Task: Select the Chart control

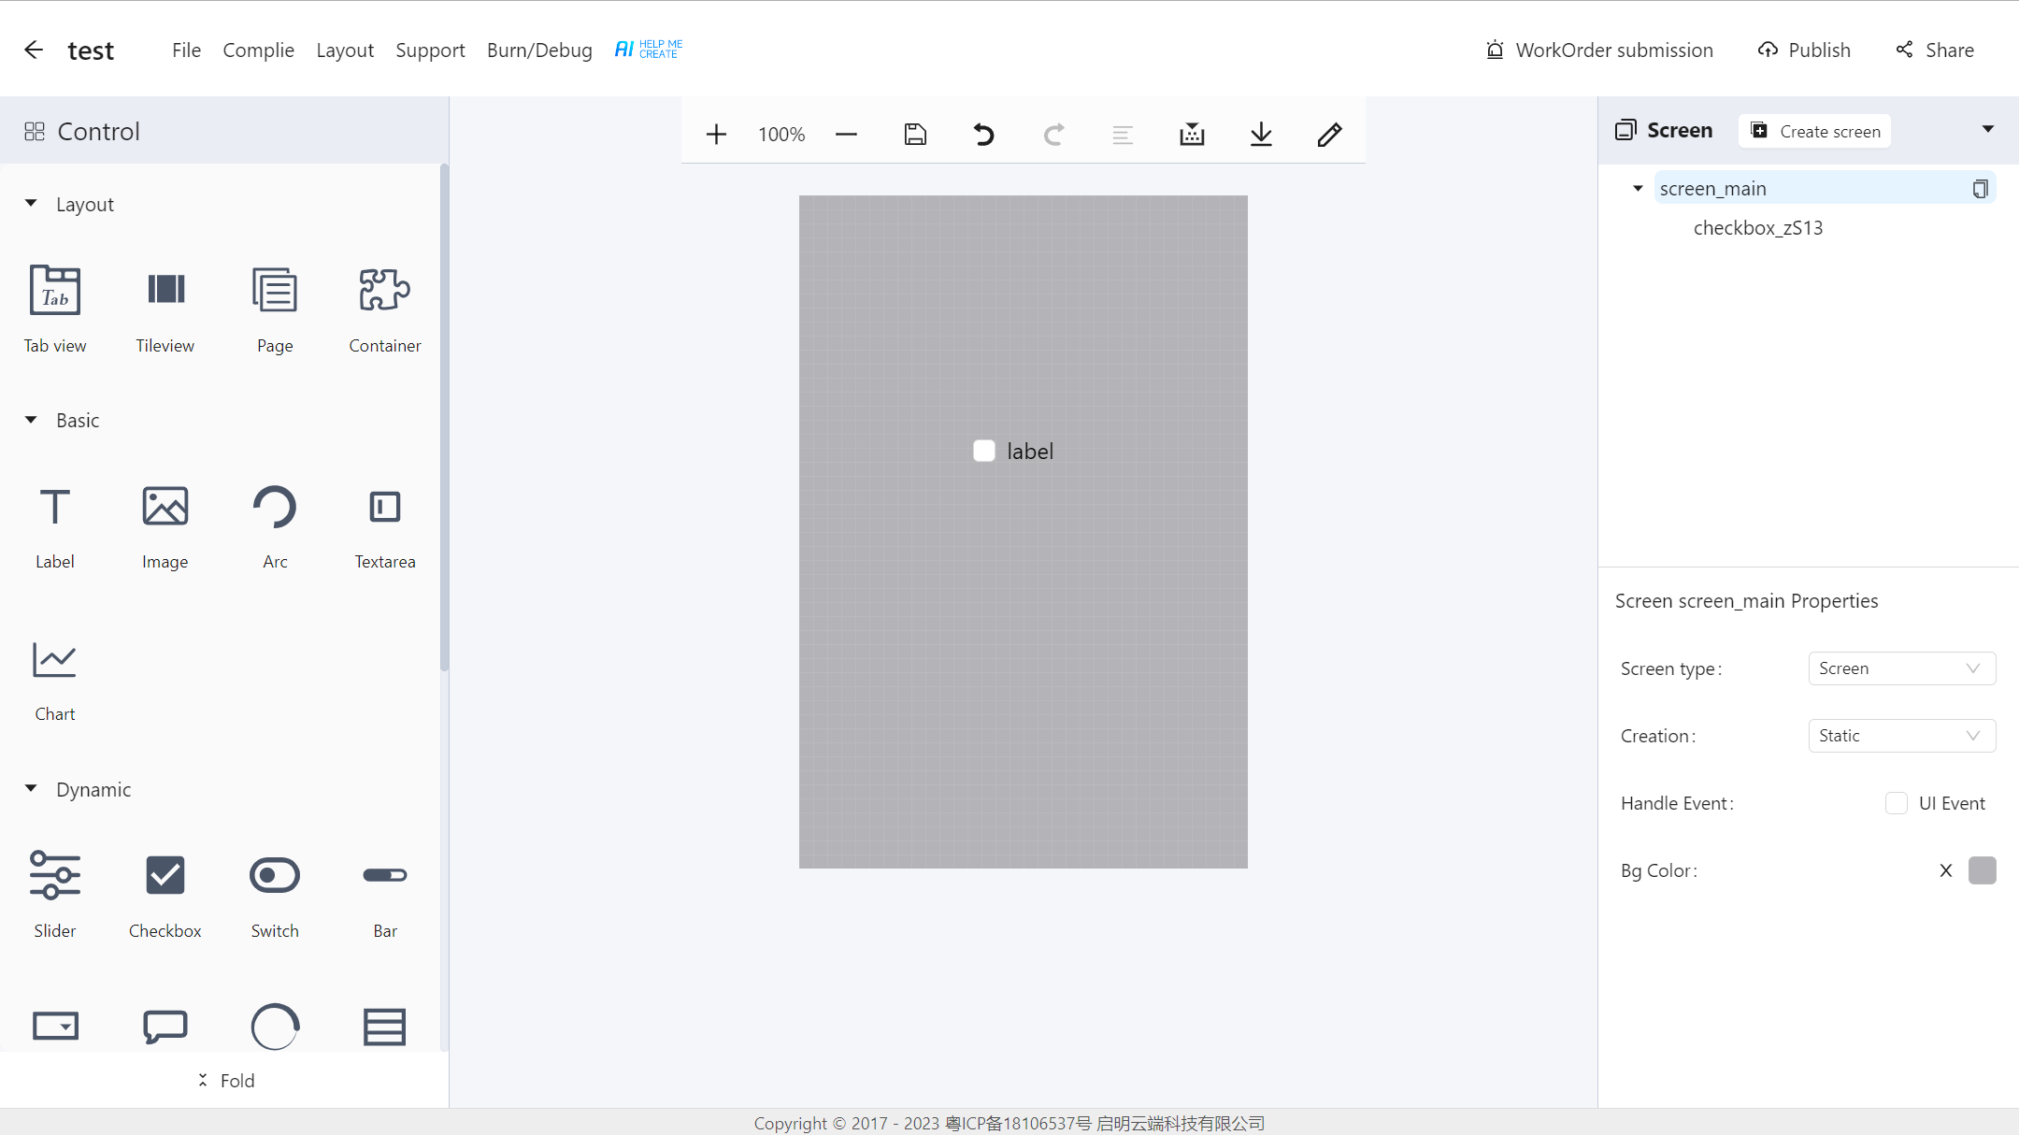Action: 55,680
